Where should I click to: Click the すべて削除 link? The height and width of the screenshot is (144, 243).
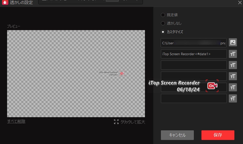click(x=16, y=121)
